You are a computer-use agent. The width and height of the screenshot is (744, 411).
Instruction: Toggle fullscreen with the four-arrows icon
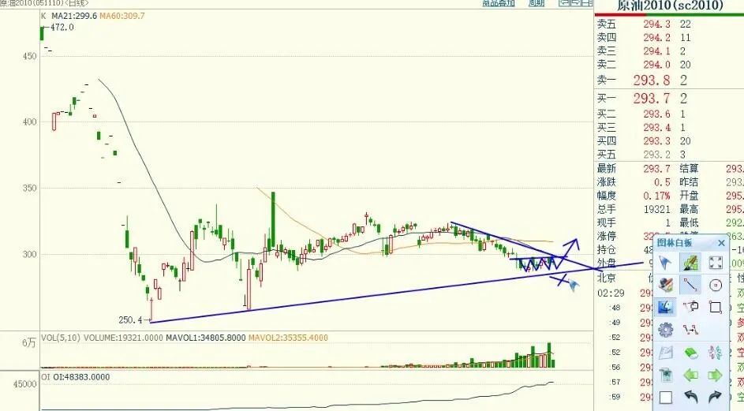click(x=715, y=263)
